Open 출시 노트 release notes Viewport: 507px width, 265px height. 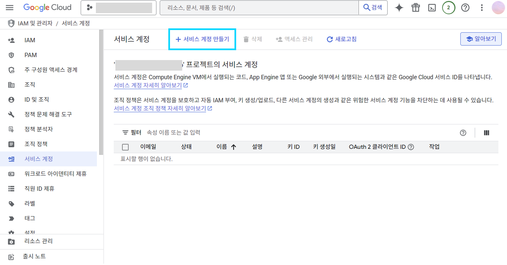click(x=52, y=256)
